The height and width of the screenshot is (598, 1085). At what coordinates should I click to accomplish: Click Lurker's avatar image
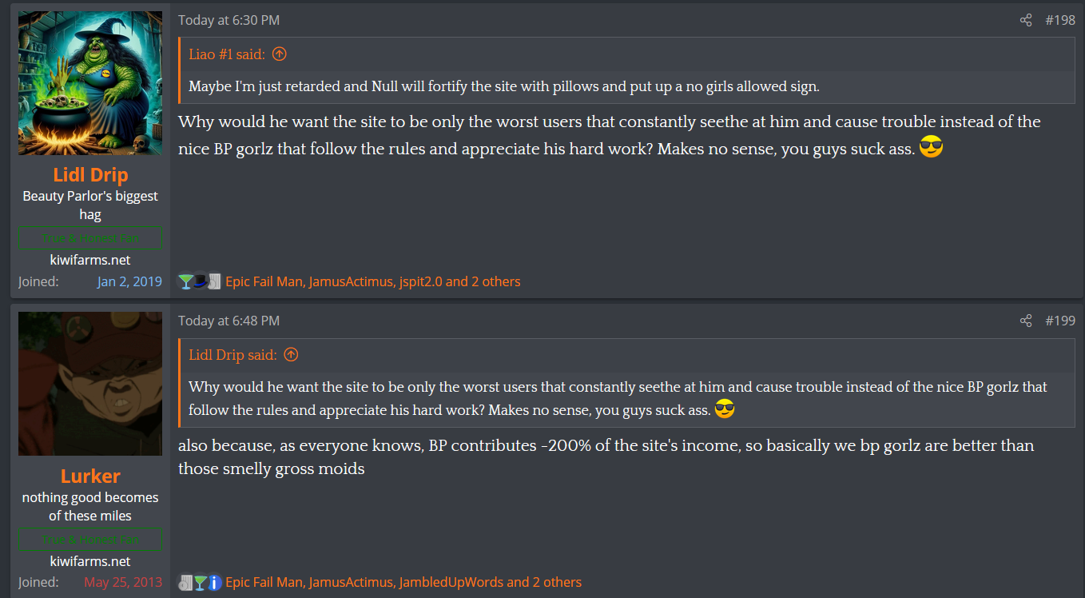point(90,384)
